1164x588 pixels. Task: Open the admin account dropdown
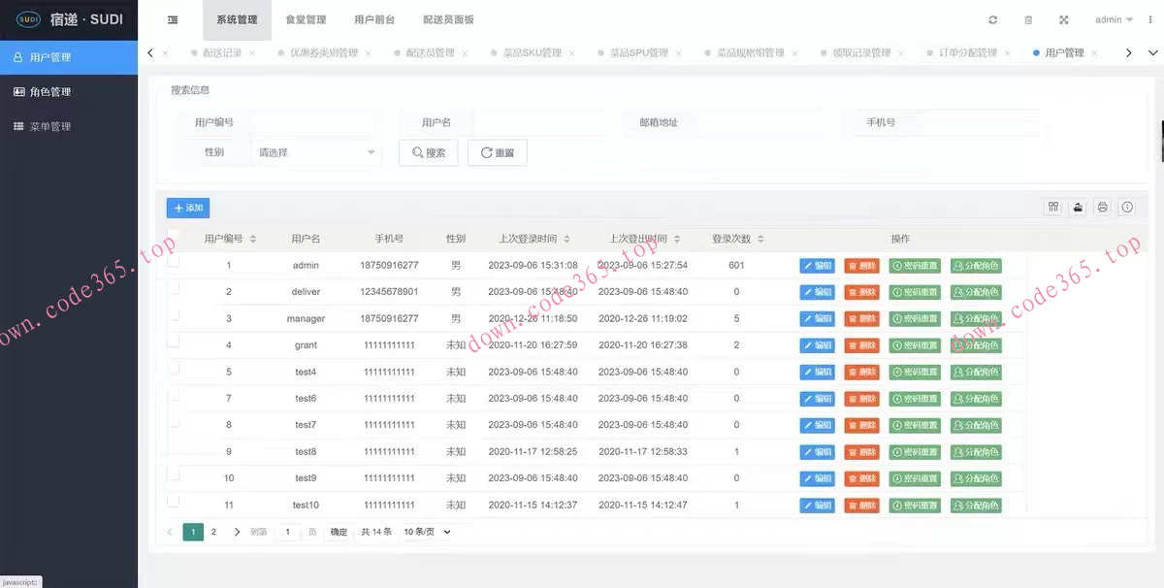tap(1112, 19)
